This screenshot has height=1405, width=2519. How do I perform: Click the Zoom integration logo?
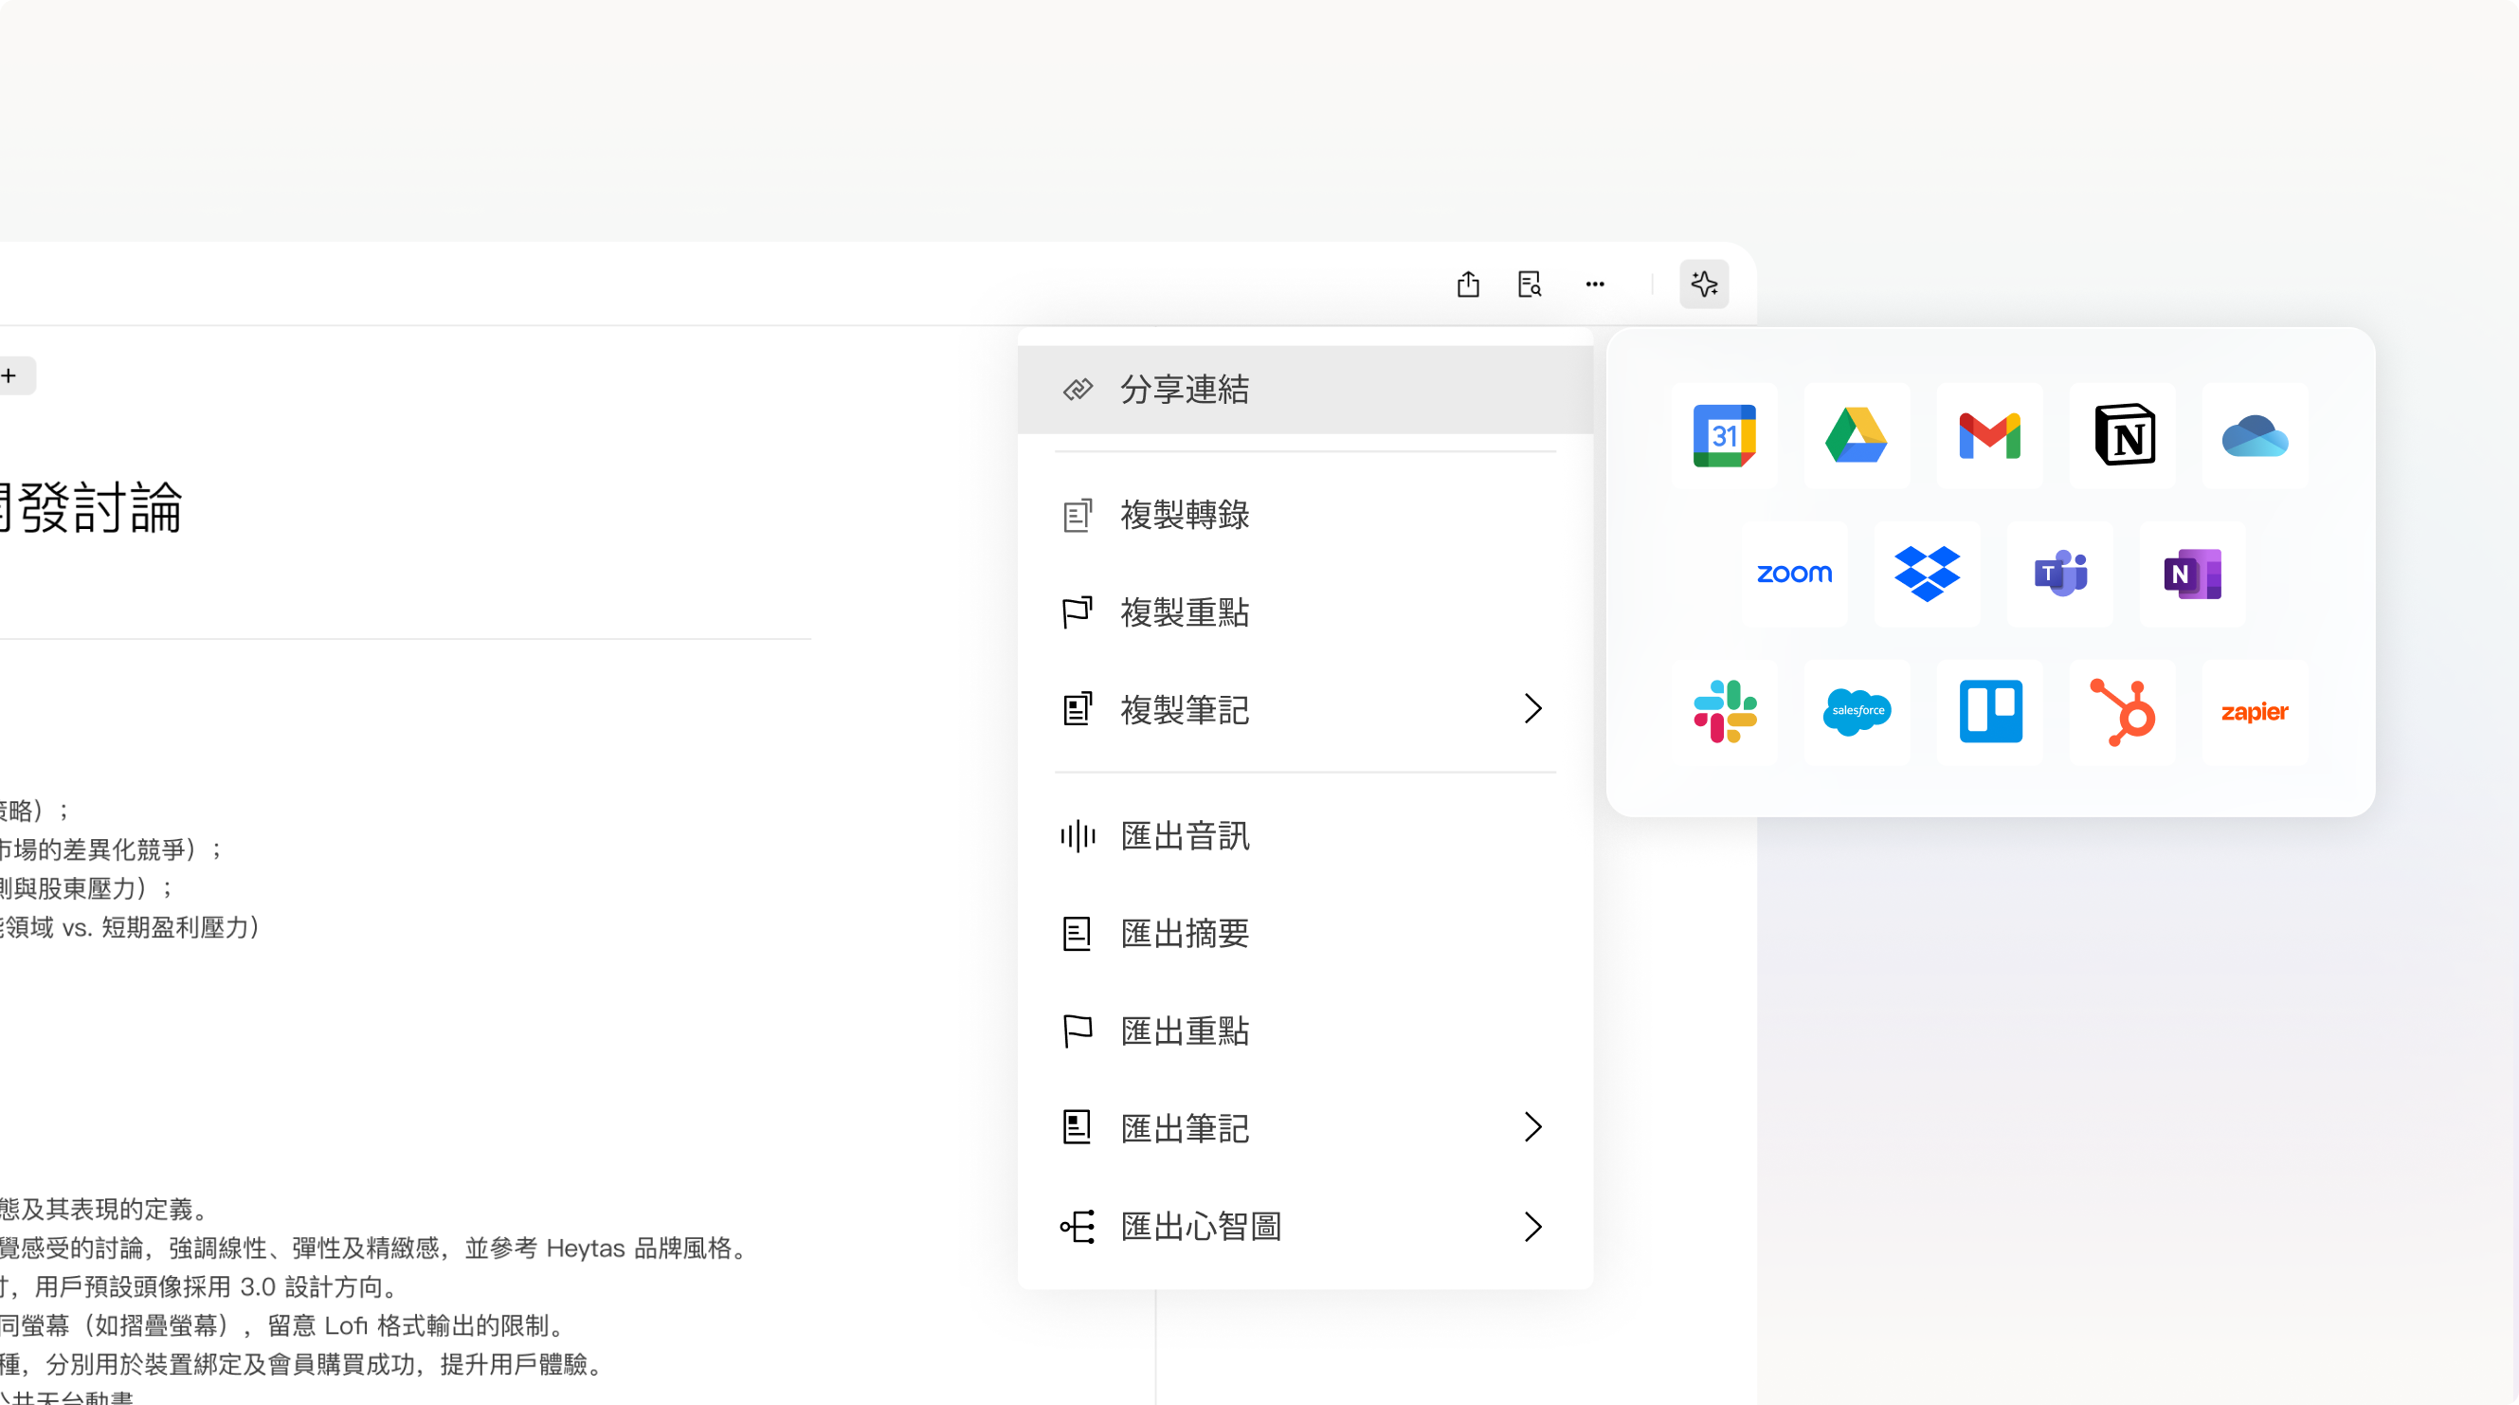(1794, 575)
